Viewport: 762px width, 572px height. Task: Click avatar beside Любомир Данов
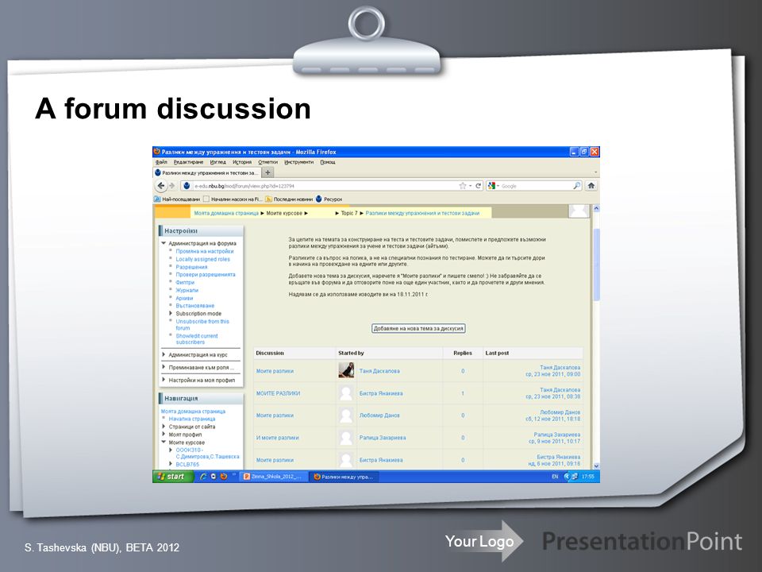[346, 415]
